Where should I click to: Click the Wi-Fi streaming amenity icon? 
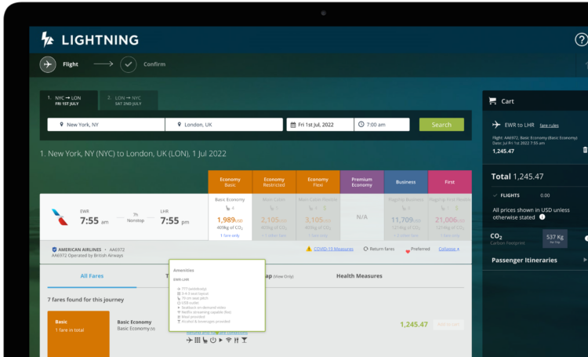(x=228, y=340)
